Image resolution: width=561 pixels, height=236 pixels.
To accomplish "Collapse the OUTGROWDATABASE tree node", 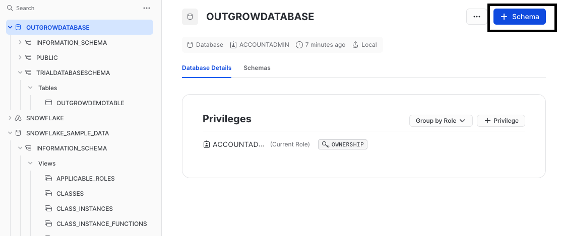I will click(10, 27).
